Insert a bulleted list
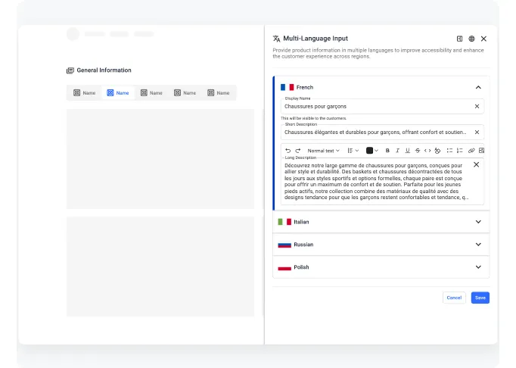 [x=449, y=151]
